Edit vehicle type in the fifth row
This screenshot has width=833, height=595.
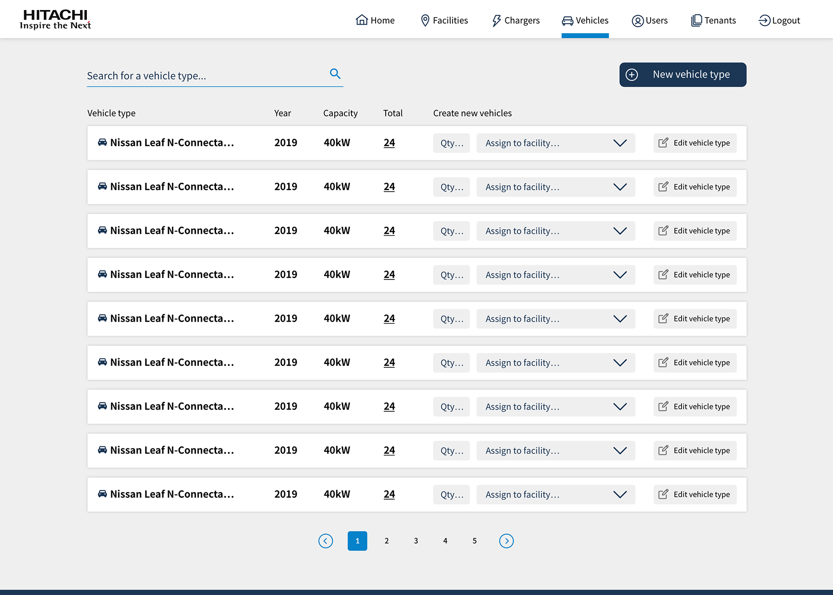tap(695, 318)
